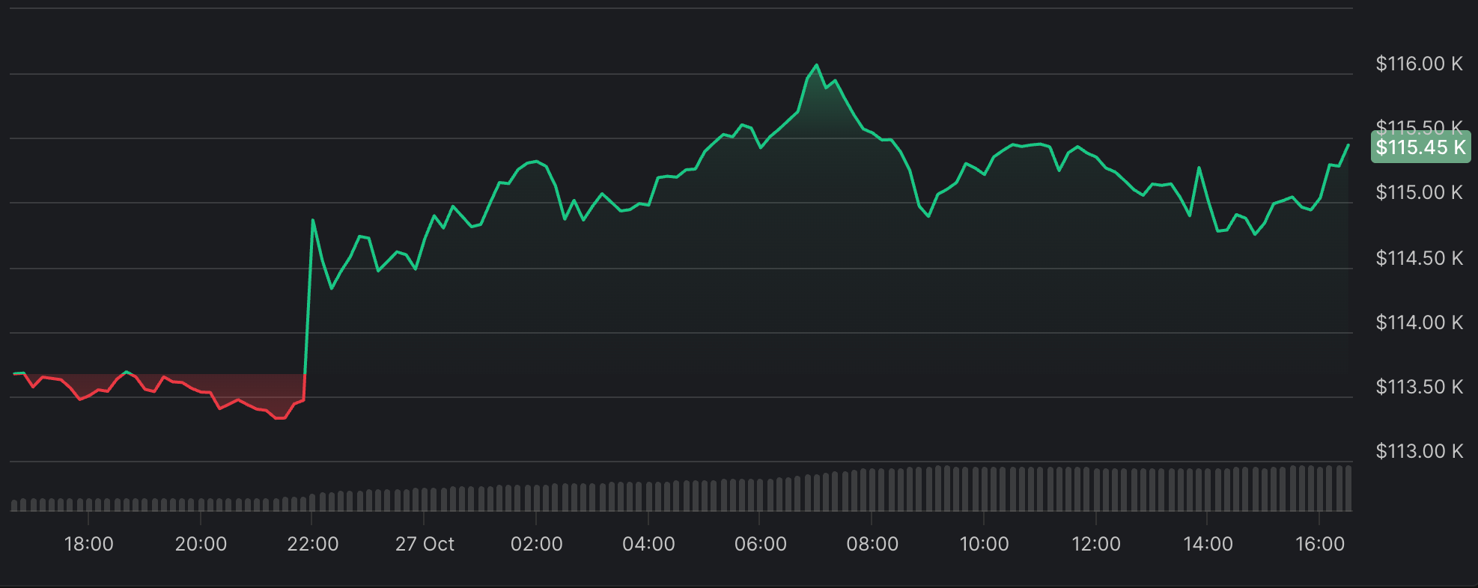Image resolution: width=1478 pixels, height=588 pixels.
Task: Select the 04:00 time axis label
Action: click(648, 544)
